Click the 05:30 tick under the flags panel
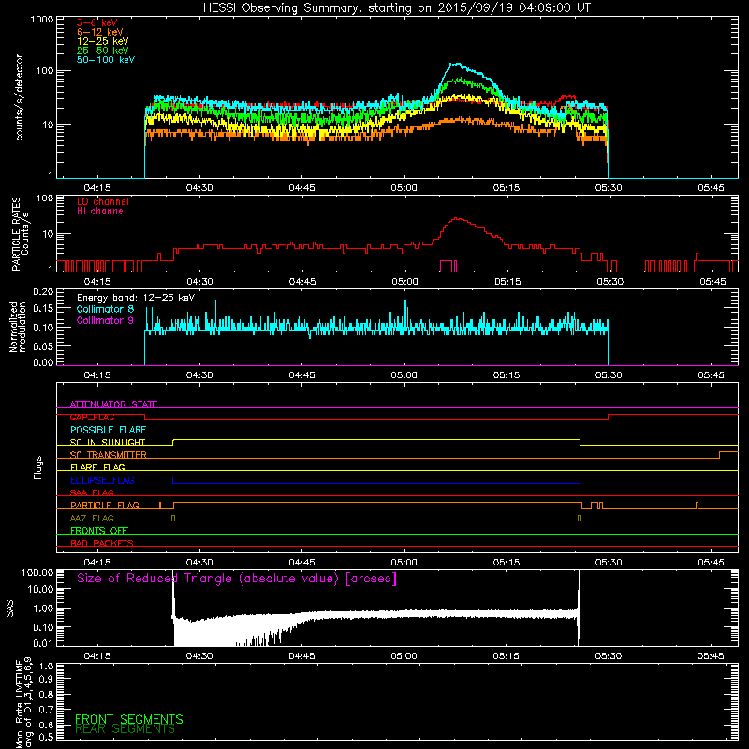 click(609, 563)
